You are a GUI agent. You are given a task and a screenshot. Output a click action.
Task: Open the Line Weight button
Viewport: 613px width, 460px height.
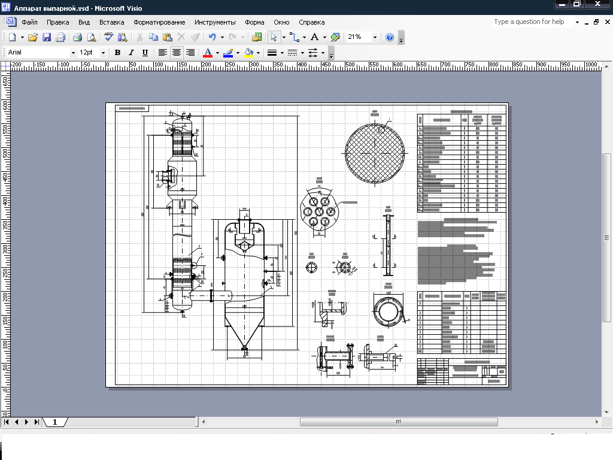[272, 53]
